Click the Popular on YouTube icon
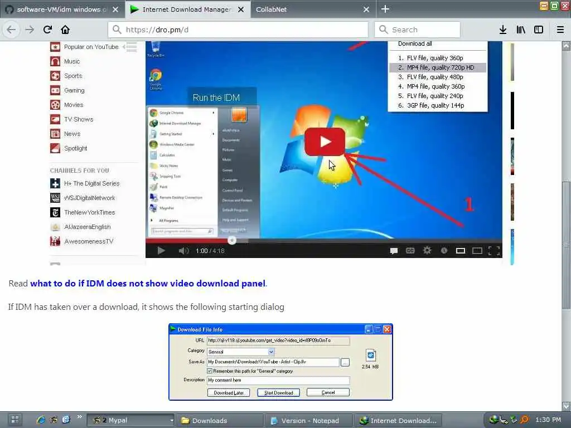This screenshot has width=571, height=428. point(55,47)
